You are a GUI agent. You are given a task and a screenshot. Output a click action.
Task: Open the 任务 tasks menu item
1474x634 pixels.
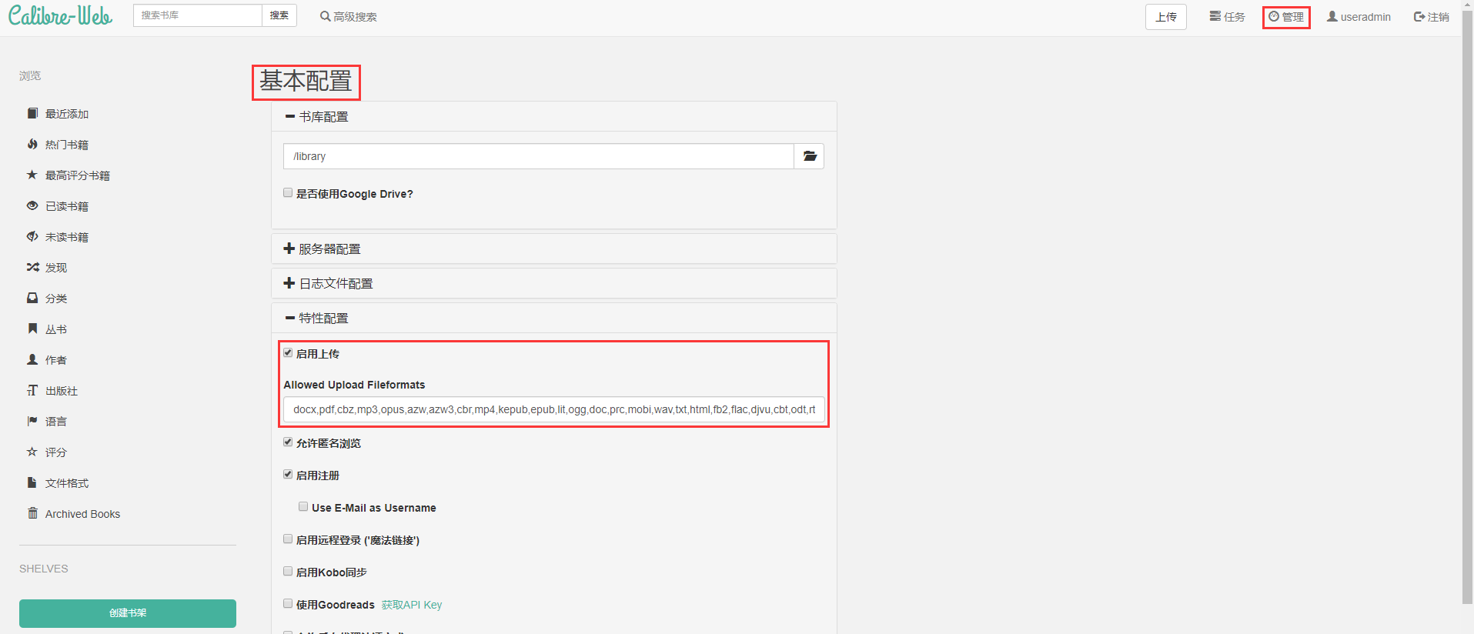click(x=1227, y=17)
